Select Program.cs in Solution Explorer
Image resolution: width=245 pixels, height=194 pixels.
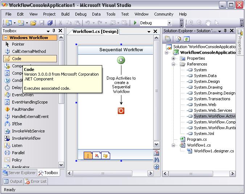[197, 139]
